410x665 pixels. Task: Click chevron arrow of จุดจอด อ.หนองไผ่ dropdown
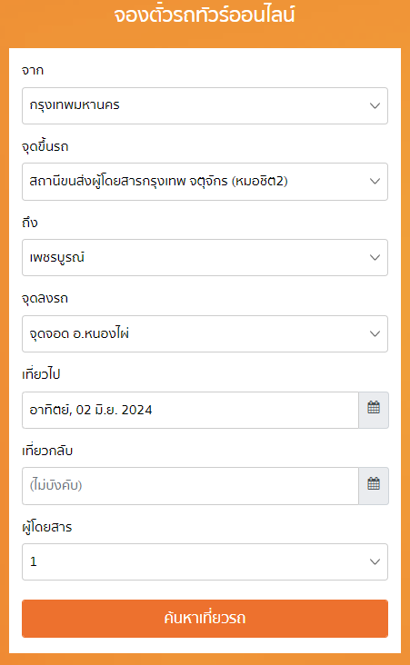(x=375, y=333)
